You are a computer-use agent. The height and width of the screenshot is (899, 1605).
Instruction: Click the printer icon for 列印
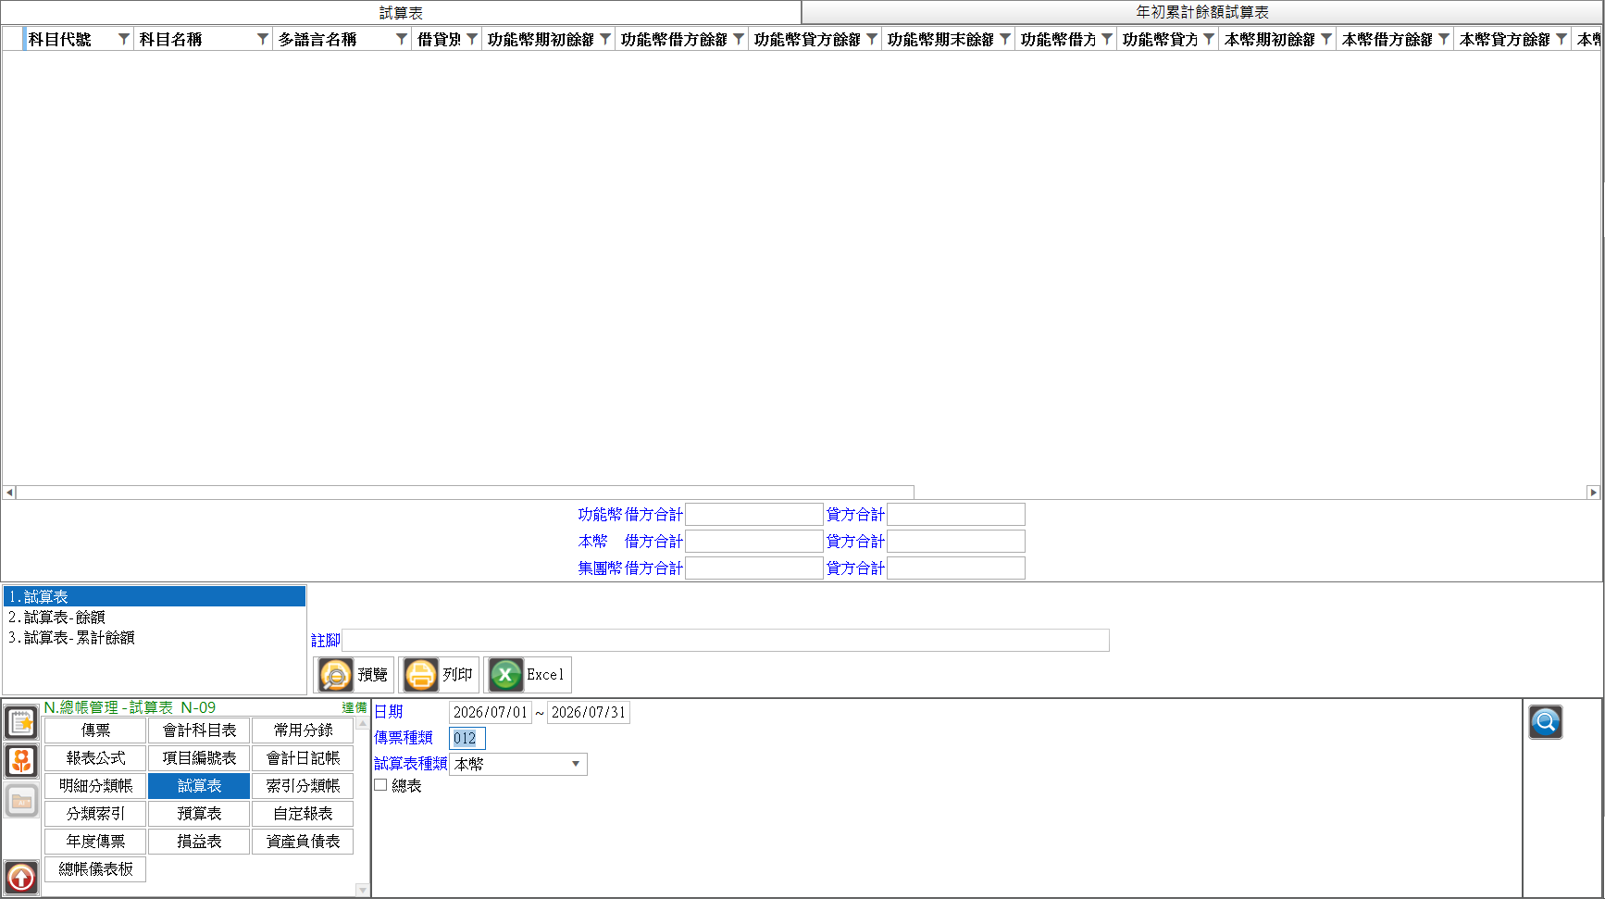click(420, 675)
